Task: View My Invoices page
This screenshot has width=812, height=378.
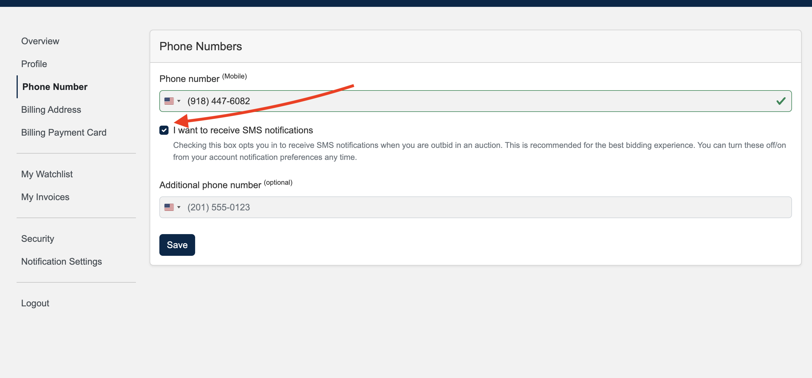Action: point(45,197)
